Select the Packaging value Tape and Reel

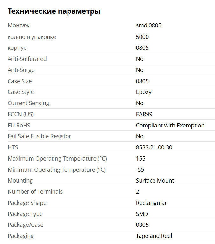pos(154,236)
